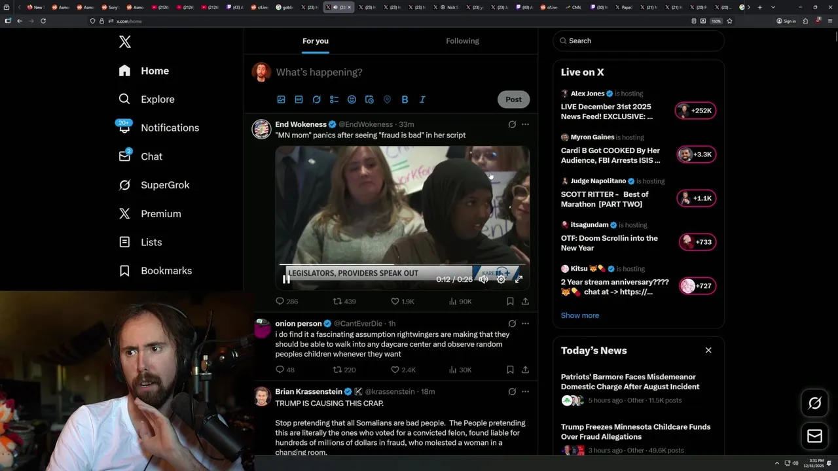
Task: Open End Wokeness profile name
Action: click(301, 124)
